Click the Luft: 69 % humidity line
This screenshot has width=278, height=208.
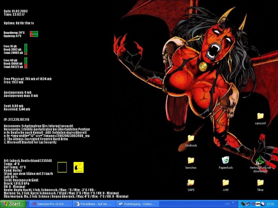[x=11, y=177]
